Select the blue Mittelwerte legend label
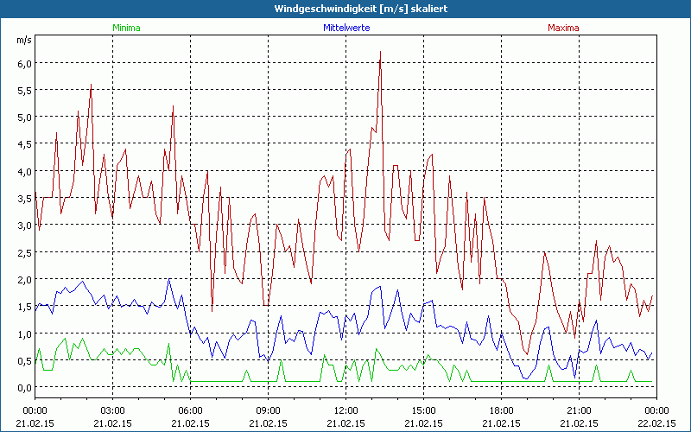Screen dimensions: 691x432 pyautogui.click(x=345, y=28)
